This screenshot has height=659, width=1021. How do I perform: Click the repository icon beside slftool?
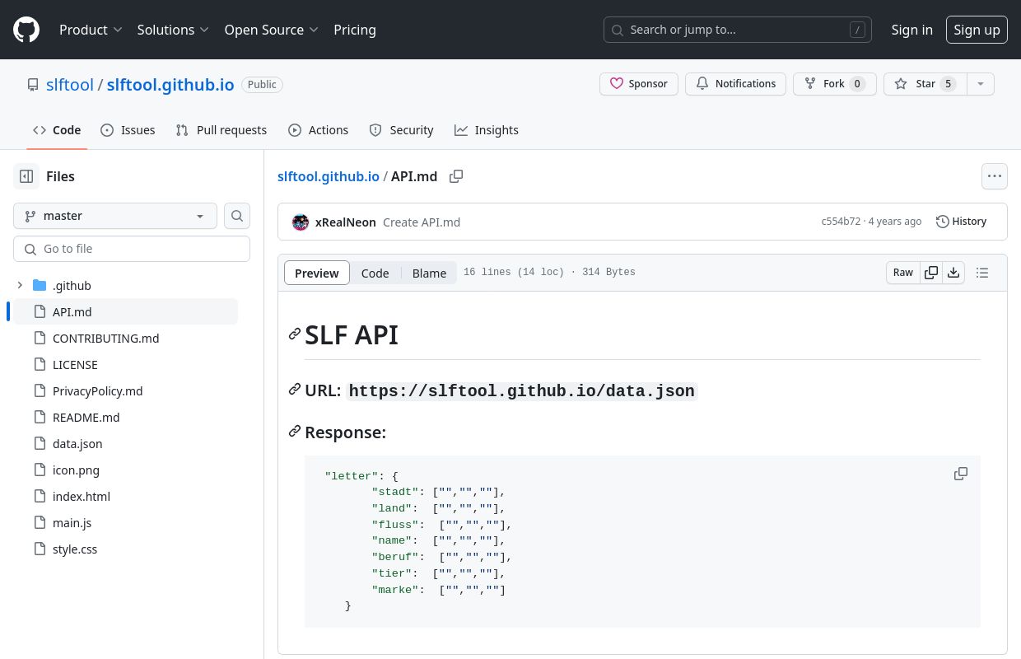pyautogui.click(x=33, y=85)
